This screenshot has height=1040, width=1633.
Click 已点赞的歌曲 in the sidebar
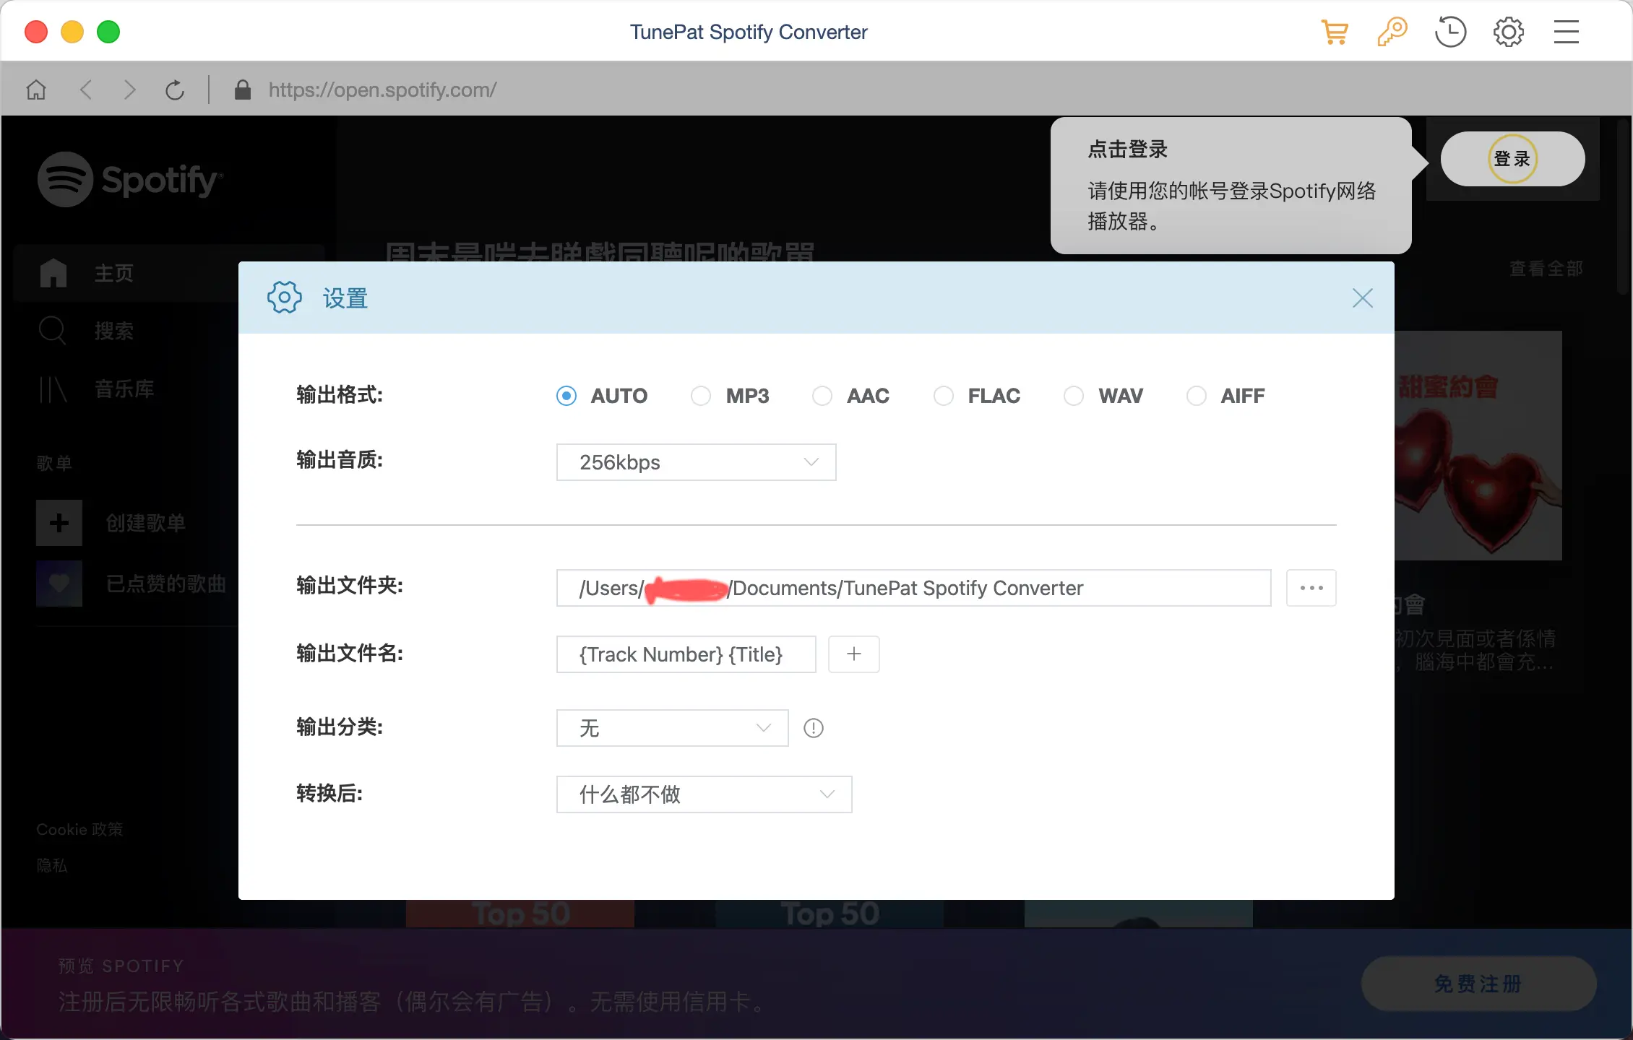click(x=166, y=584)
